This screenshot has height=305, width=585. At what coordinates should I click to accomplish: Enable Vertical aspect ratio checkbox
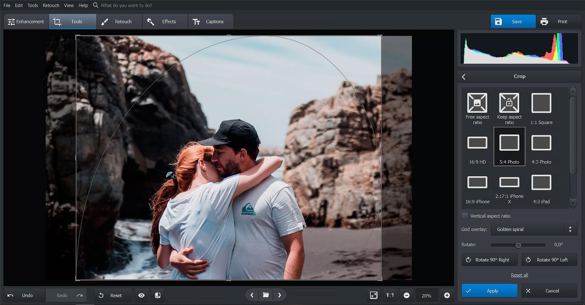(x=465, y=216)
